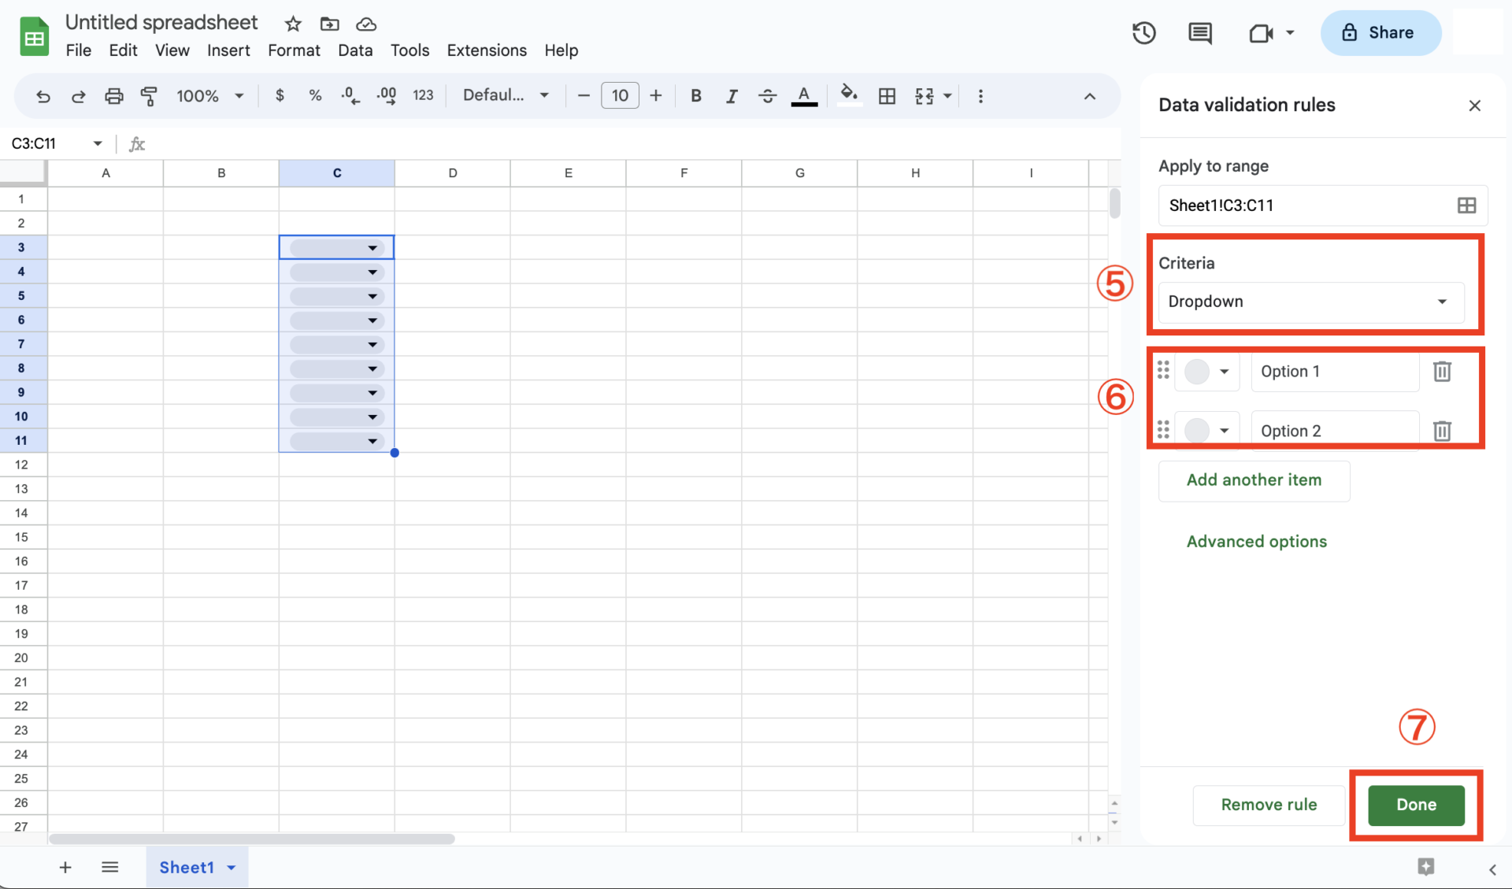Click the paint format icon
Viewport: 1512px width, 889px height.
(149, 96)
